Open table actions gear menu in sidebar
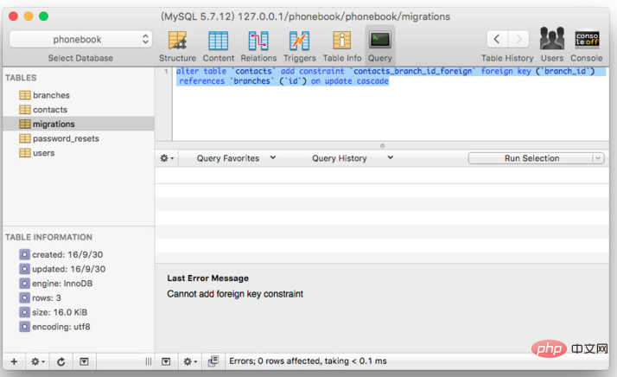This screenshot has width=617, height=377. tap(38, 361)
